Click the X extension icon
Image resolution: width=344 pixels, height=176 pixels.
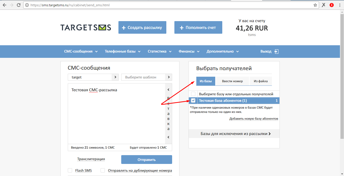[x=324, y=5]
